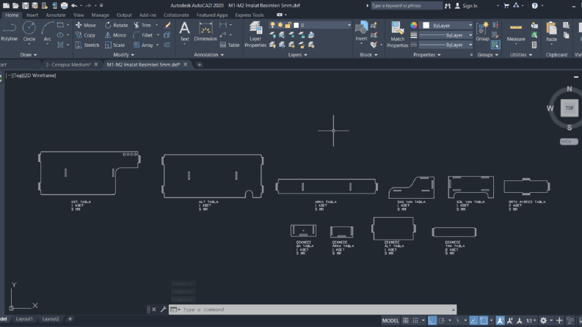
Task: Switch to the Annotate ribbon tab
Action: pos(56,15)
